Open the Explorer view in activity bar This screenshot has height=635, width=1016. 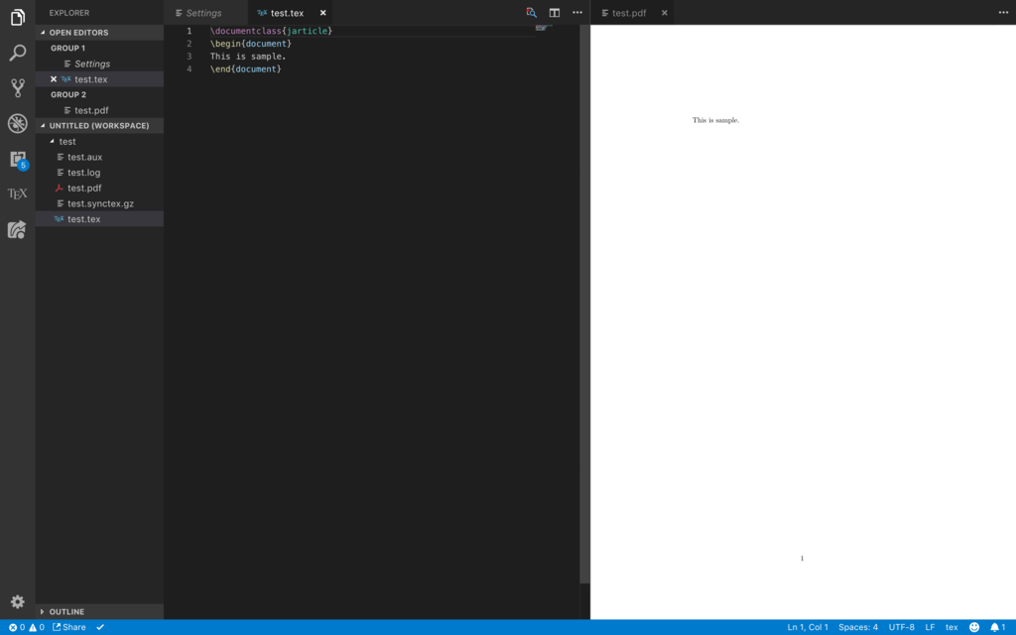[x=18, y=18]
